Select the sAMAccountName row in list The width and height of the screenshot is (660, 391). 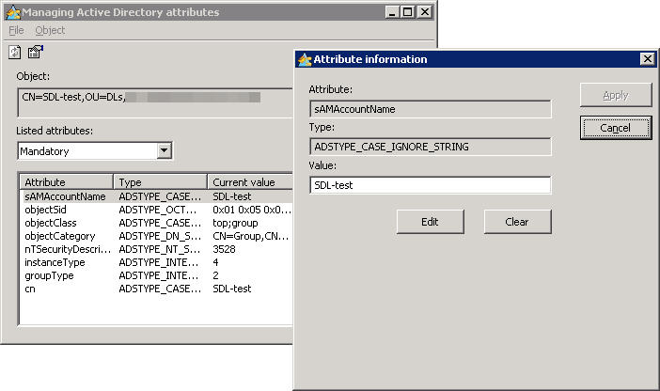(156, 196)
